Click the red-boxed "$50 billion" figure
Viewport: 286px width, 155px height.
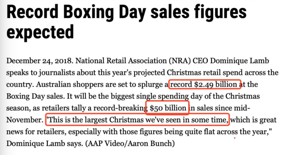167,108
